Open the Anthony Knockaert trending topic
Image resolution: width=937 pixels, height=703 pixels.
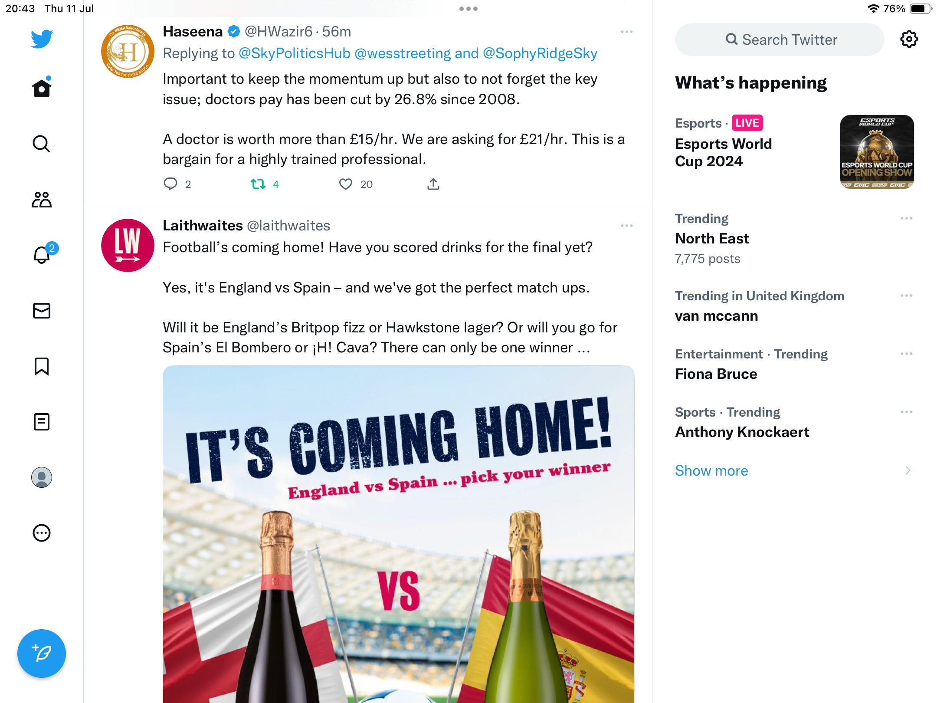tap(742, 432)
